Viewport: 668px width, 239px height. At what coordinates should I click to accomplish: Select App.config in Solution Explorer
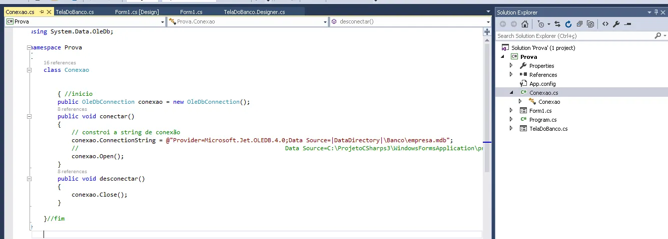[x=542, y=84]
